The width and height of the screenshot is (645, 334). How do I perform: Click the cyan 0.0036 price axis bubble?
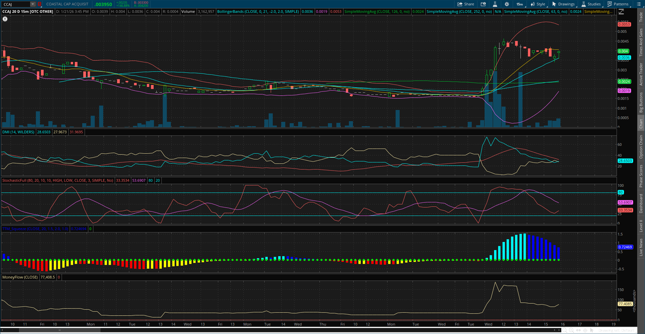(624, 57)
